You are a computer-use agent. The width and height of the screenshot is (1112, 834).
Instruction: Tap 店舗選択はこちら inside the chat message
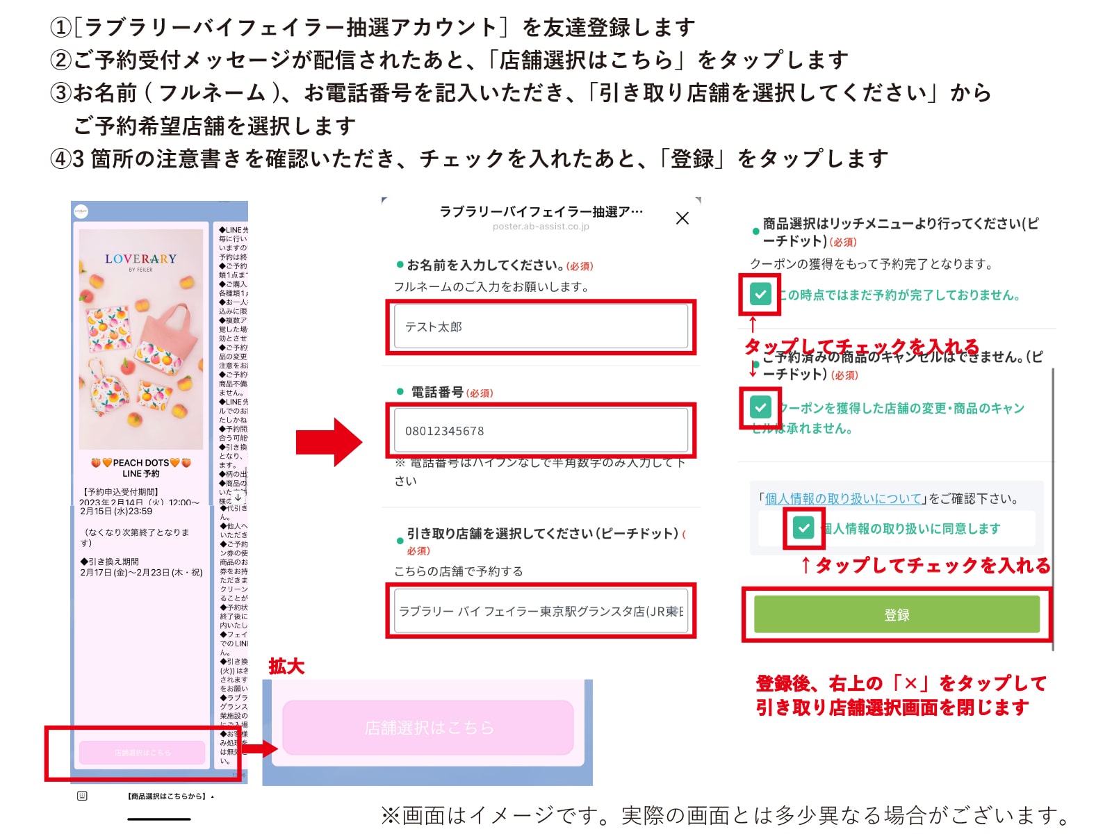tap(141, 752)
